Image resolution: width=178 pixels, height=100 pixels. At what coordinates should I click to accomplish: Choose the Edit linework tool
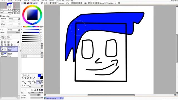[24, 82]
